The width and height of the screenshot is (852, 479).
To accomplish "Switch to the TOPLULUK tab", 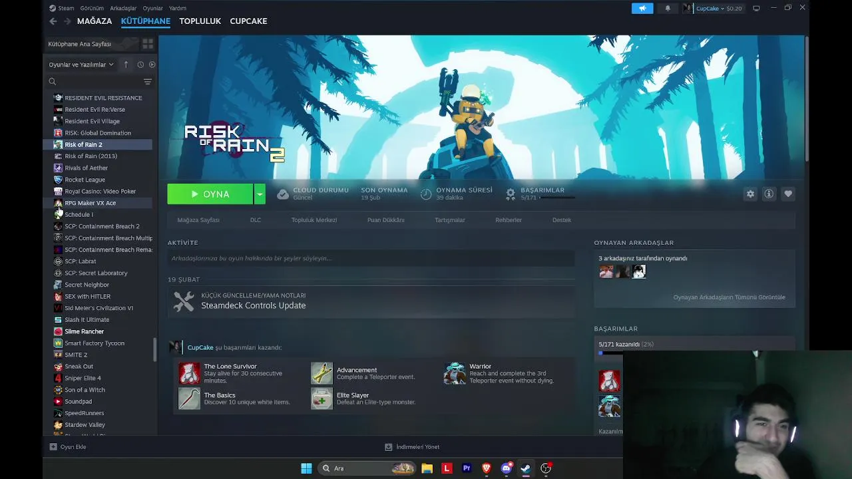I will (x=200, y=21).
